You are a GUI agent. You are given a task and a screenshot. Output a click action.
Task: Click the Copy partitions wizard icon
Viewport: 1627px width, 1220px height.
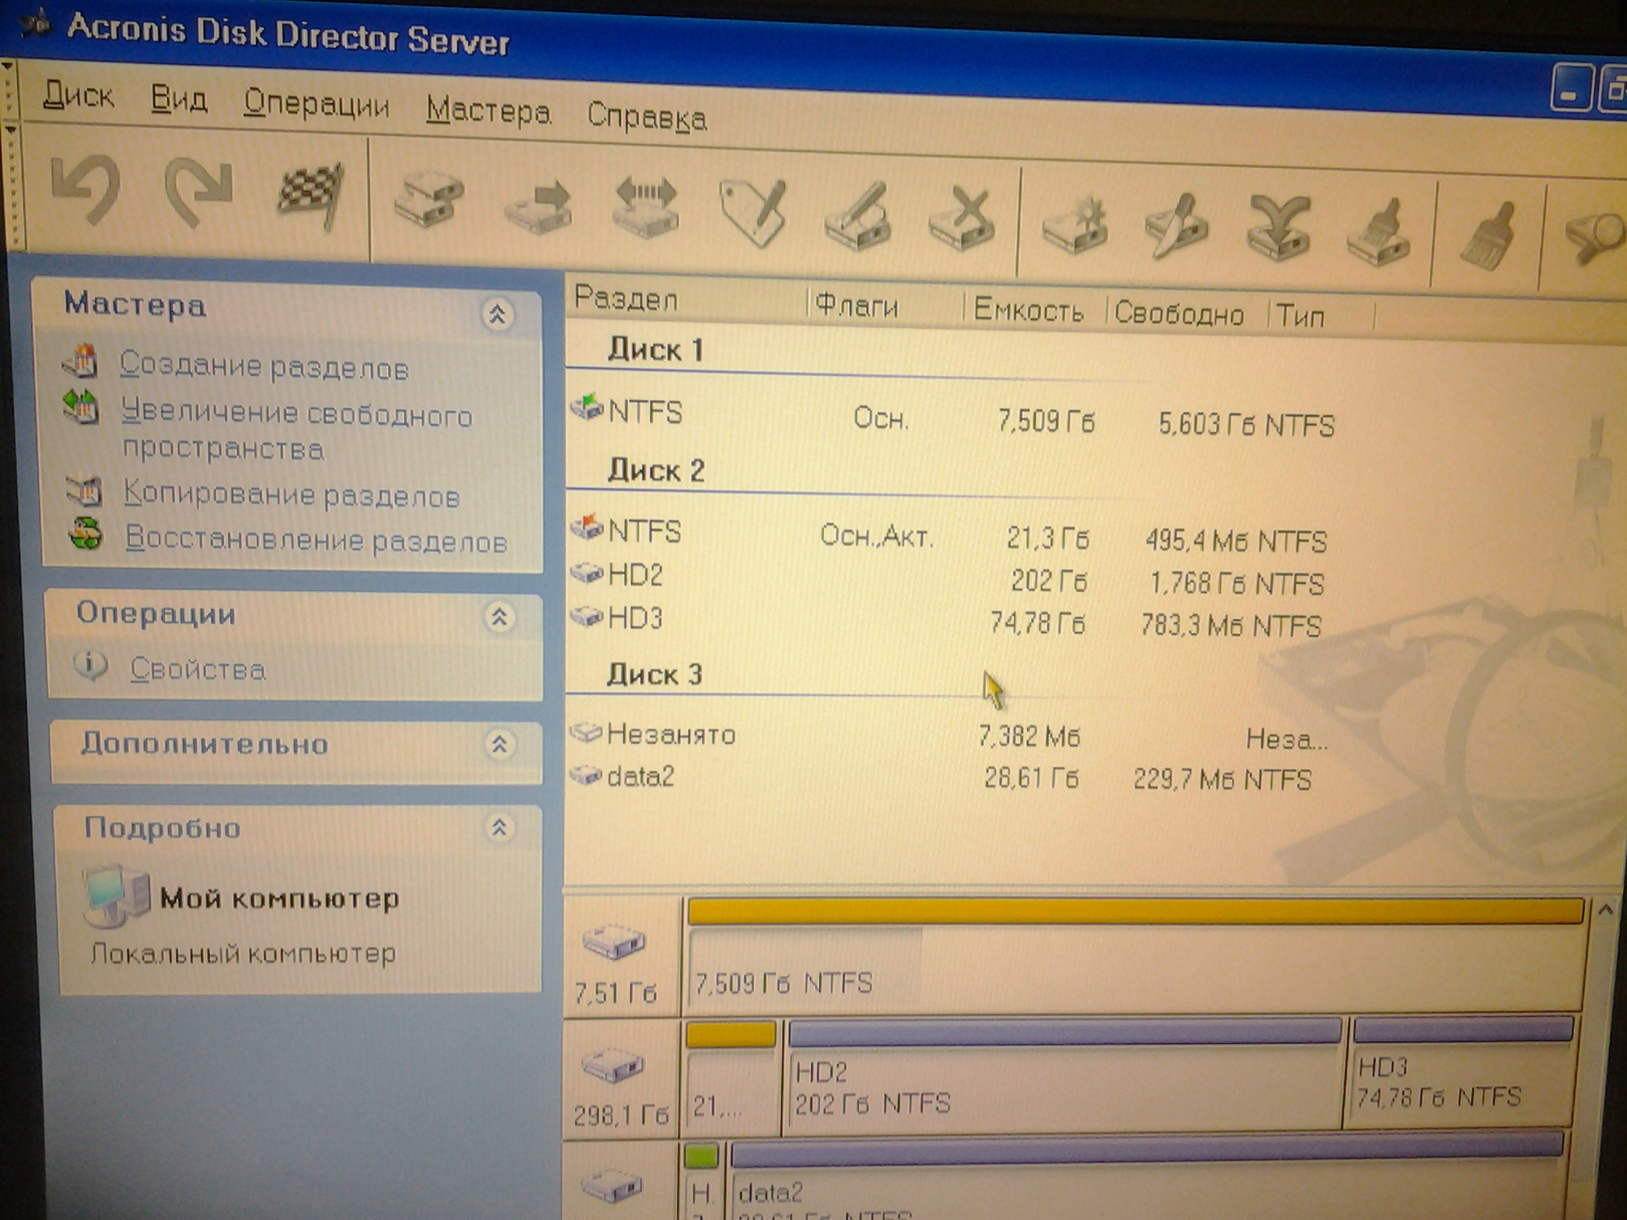tap(84, 492)
